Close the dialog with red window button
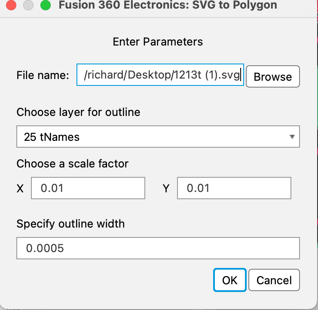The width and height of the screenshot is (318, 310). point(11,5)
